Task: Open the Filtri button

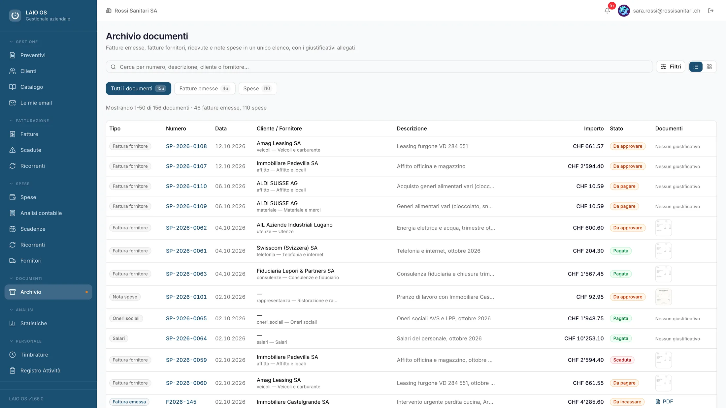Action: click(x=671, y=67)
